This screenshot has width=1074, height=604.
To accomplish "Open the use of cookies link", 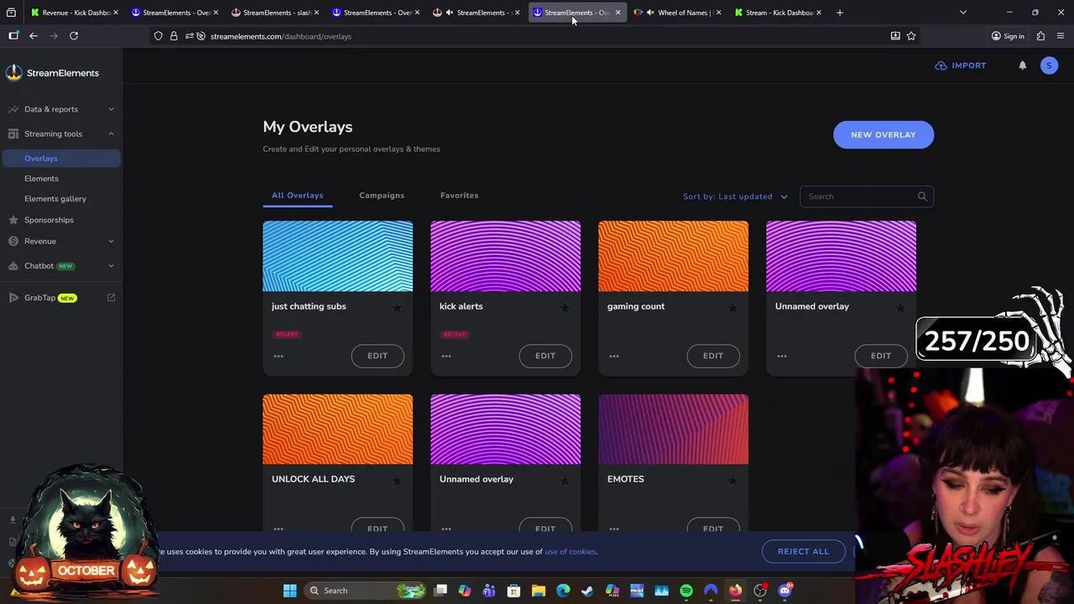I will coord(571,551).
